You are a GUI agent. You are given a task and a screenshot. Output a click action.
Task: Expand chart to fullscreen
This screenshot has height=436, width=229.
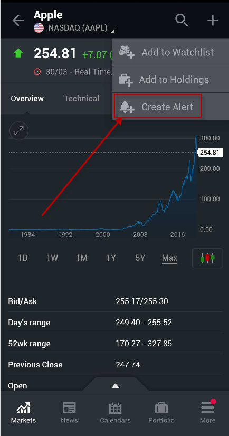[x=19, y=131]
